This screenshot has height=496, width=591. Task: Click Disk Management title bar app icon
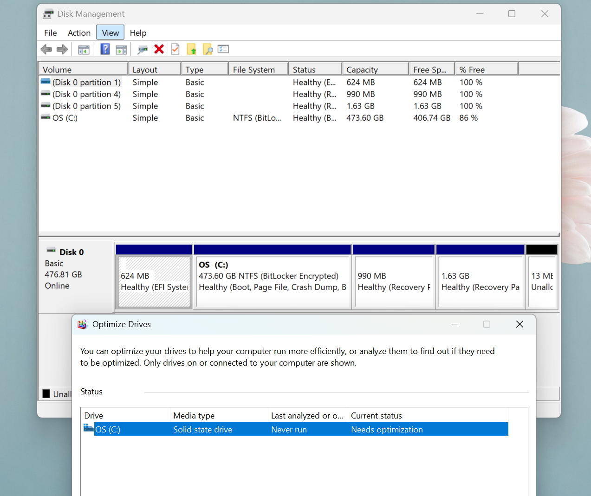(48, 14)
